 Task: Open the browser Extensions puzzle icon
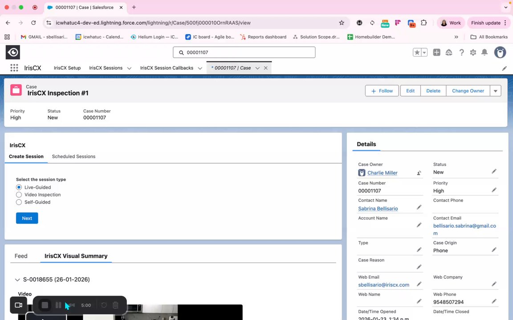(423, 23)
